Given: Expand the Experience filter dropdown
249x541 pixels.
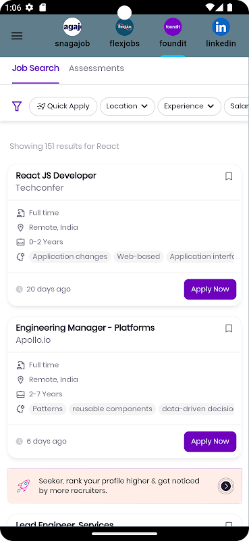Looking at the screenshot, I should (x=189, y=106).
